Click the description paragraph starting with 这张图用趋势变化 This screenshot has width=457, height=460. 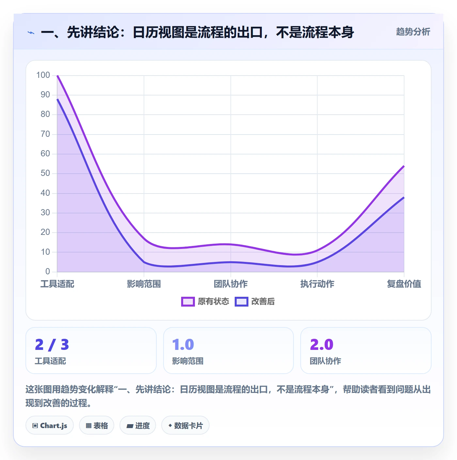228,396
